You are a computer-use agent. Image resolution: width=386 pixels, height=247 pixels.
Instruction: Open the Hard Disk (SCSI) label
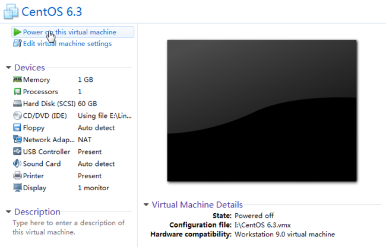(x=49, y=104)
